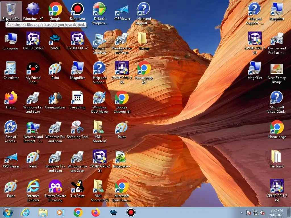Select the Home page (2) Chrome shortcut

pos(144,73)
